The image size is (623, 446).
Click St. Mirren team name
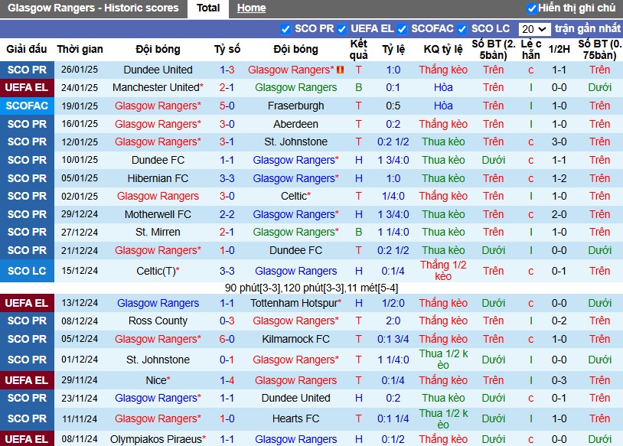(x=158, y=232)
